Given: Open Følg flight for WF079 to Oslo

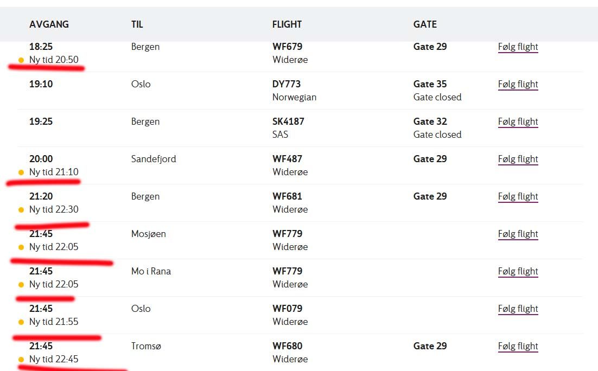Looking at the screenshot, I should click(x=518, y=309).
